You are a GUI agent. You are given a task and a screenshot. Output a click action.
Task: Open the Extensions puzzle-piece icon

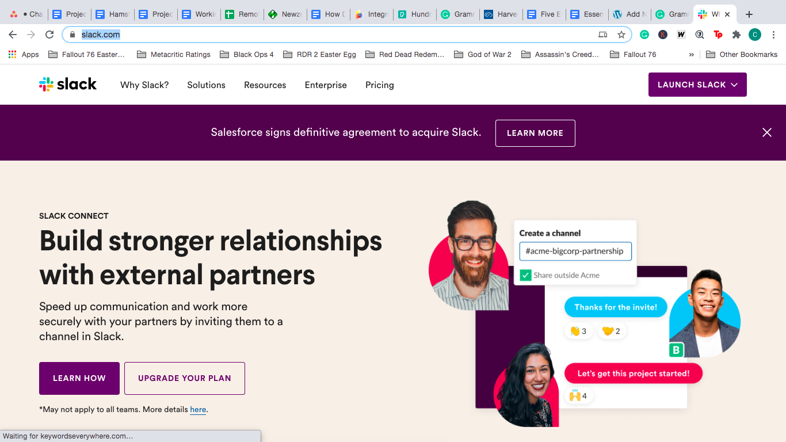click(x=737, y=35)
